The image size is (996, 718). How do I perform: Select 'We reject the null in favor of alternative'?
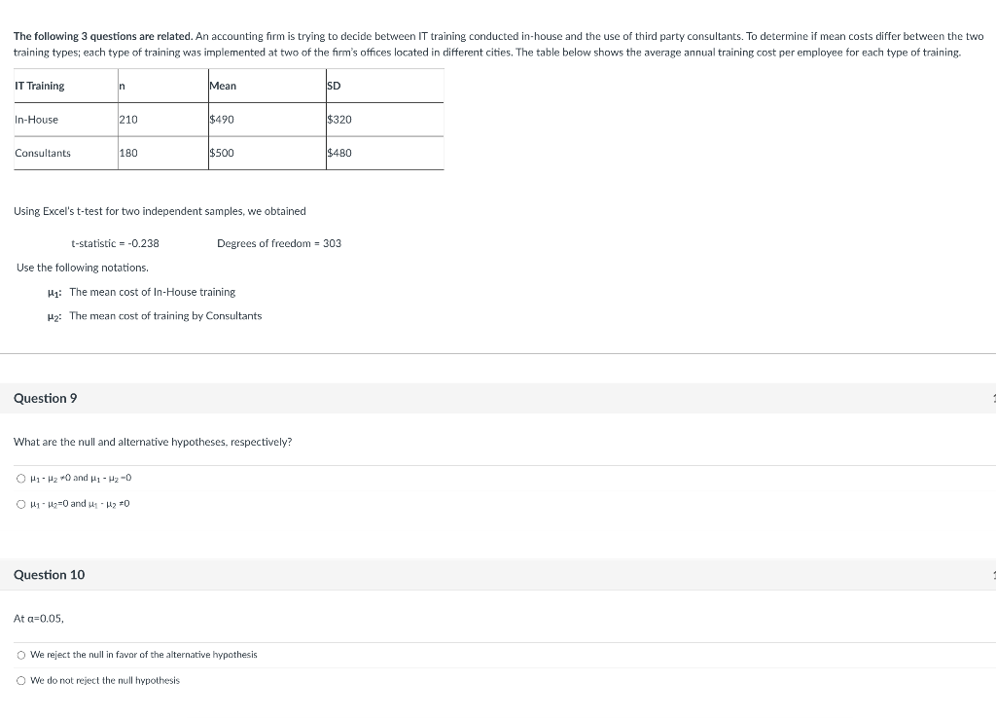[x=20, y=655]
